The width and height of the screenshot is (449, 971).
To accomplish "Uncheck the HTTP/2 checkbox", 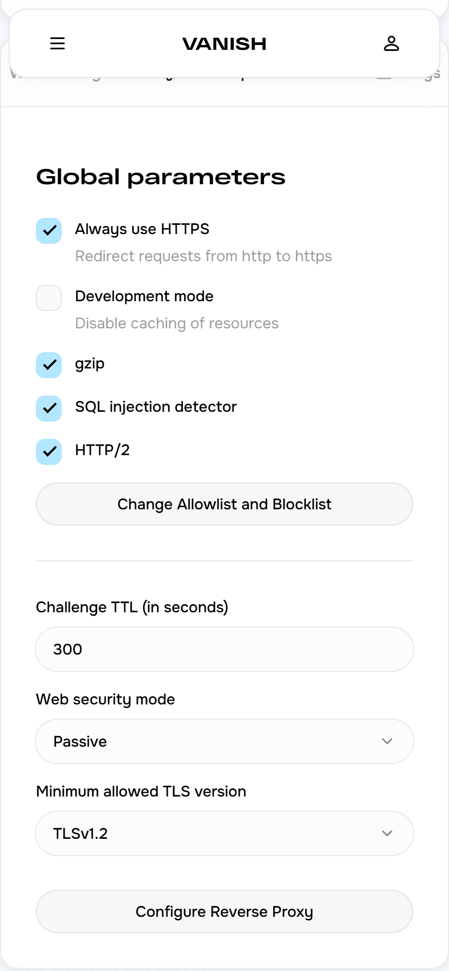I will click(x=49, y=452).
